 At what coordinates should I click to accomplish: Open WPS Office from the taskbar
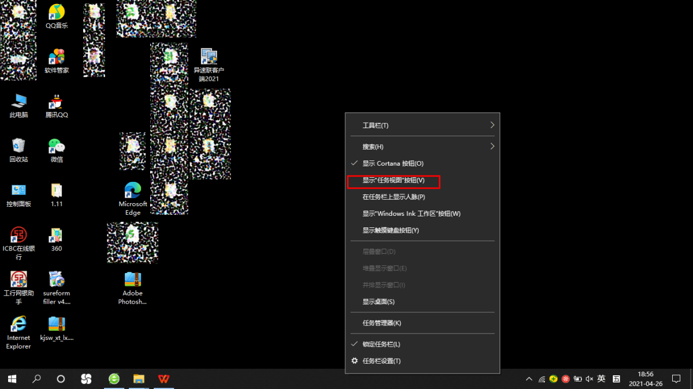165,379
